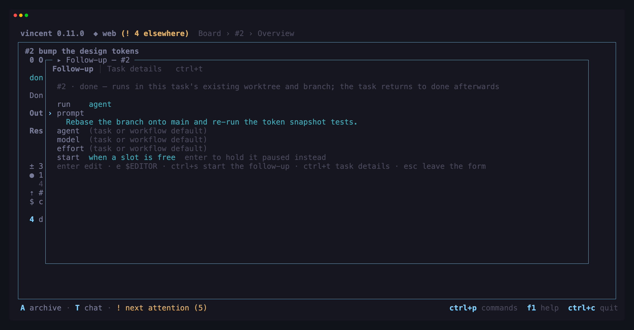Image resolution: width=634 pixels, height=330 pixels.
Task: Click the ctrl+t shortcut label by the tabs
Action: 189,69
